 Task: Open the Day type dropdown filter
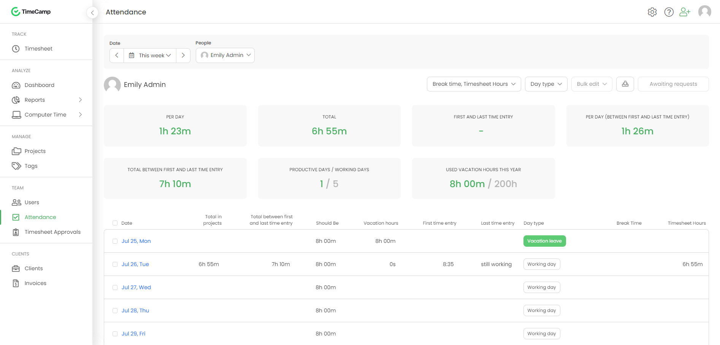click(x=546, y=84)
